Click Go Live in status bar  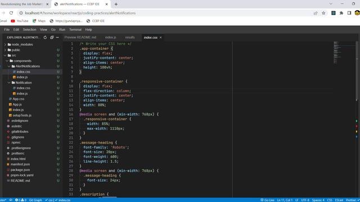click(x=267, y=200)
